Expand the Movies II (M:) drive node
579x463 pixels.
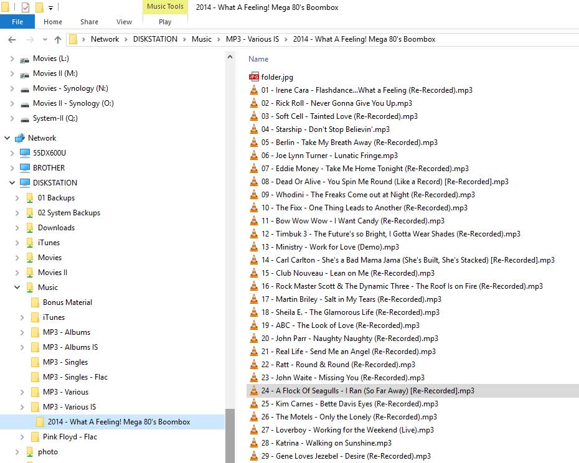coord(12,73)
